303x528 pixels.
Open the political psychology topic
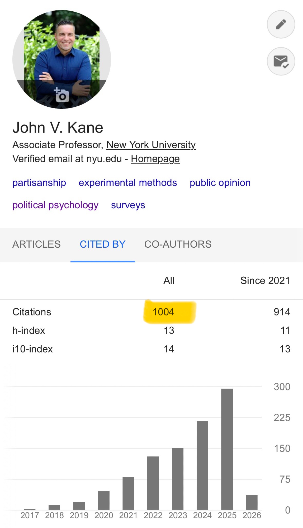tap(55, 205)
